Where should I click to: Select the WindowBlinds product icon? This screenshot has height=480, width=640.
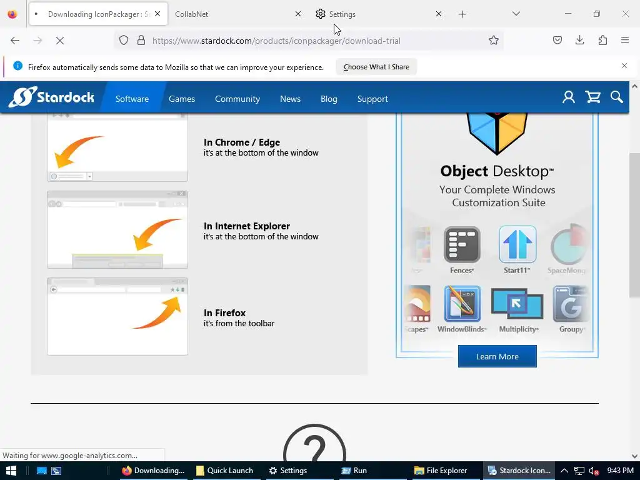pos(462,304)
